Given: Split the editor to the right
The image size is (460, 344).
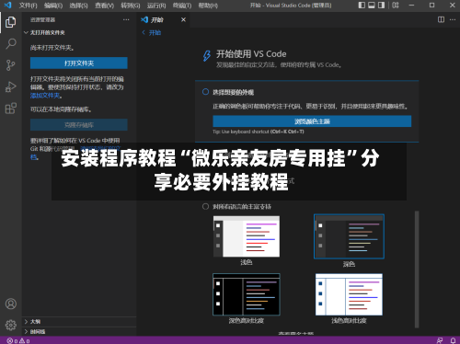Looking at the screenshot, I should (441, 19).
